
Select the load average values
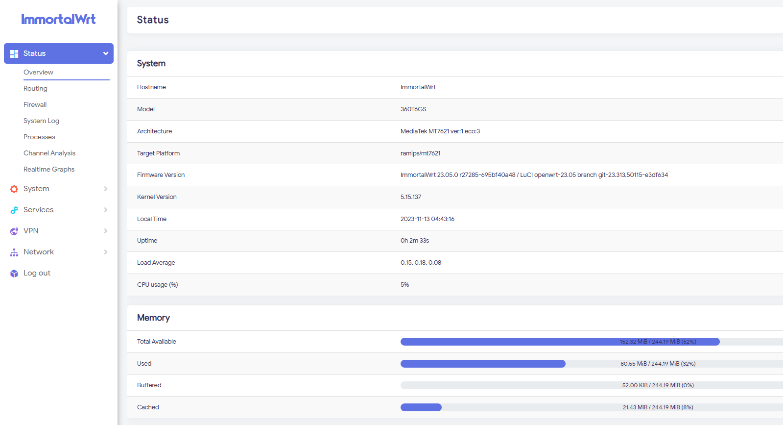(x=421, y=263)
